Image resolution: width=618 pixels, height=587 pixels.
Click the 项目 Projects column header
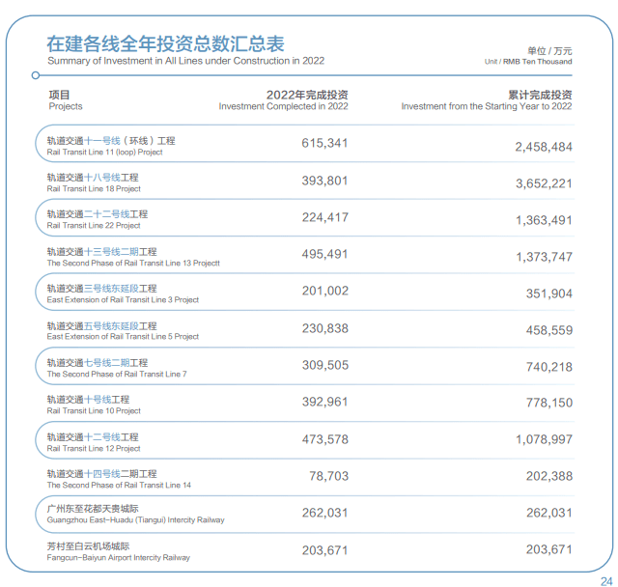pyautogui.click(x=64, y=100)
